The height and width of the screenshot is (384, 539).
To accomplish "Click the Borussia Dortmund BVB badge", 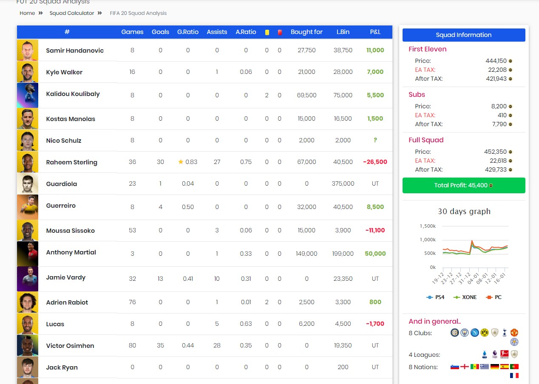I will (485, 333).
